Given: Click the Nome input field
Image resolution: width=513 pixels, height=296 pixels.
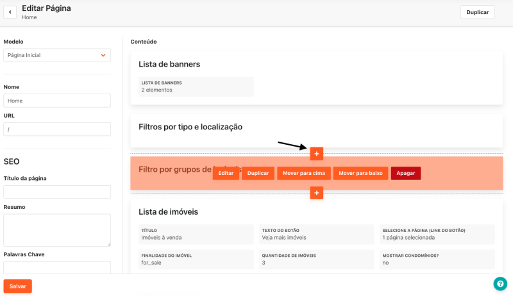Looking at the screenshot, I should tap(57, 101).
